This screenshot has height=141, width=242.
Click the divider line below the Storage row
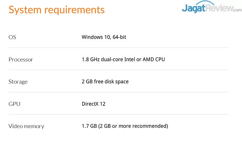[118, 92]
